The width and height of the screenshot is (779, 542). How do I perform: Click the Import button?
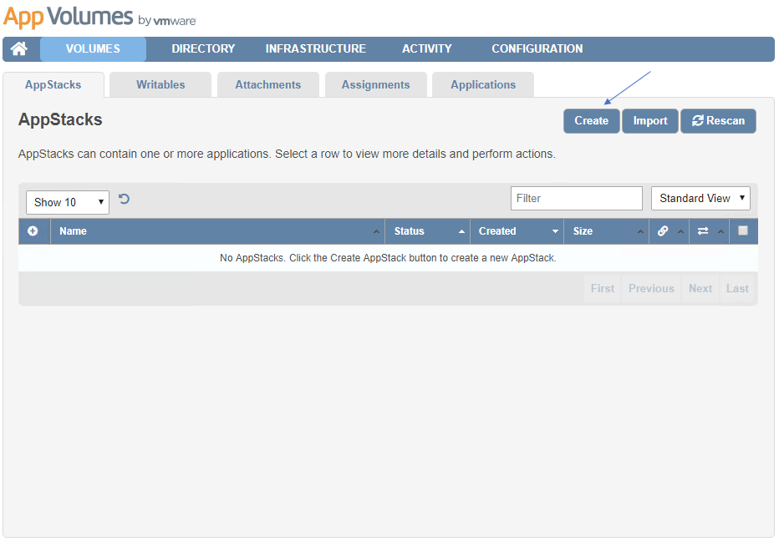[649, 121]
